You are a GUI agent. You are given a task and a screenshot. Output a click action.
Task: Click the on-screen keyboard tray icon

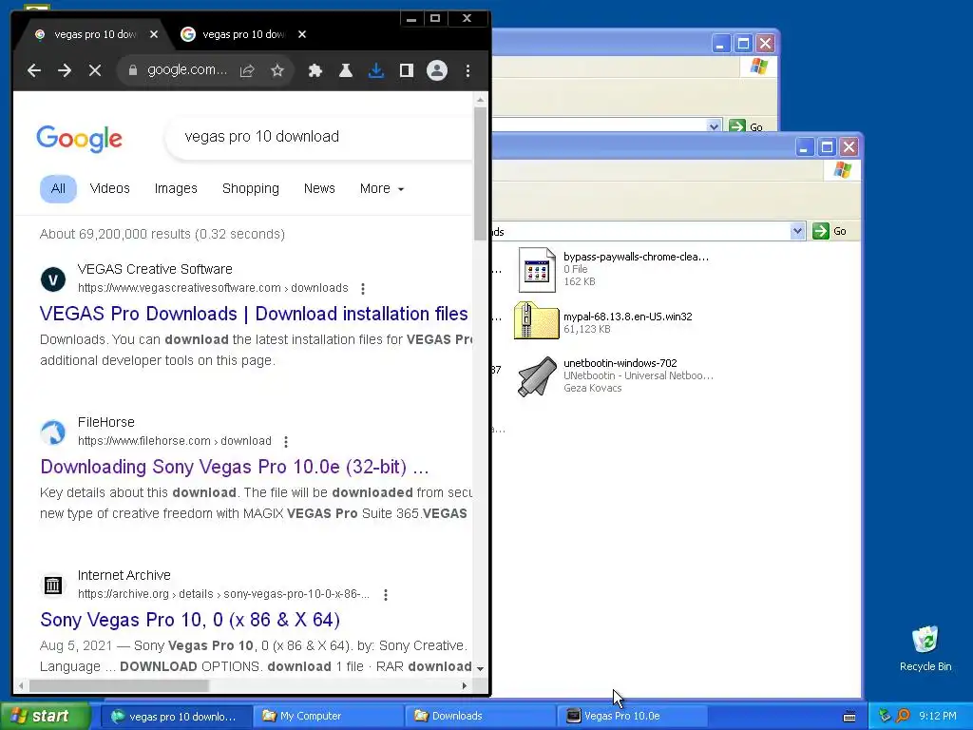[849, 717]
